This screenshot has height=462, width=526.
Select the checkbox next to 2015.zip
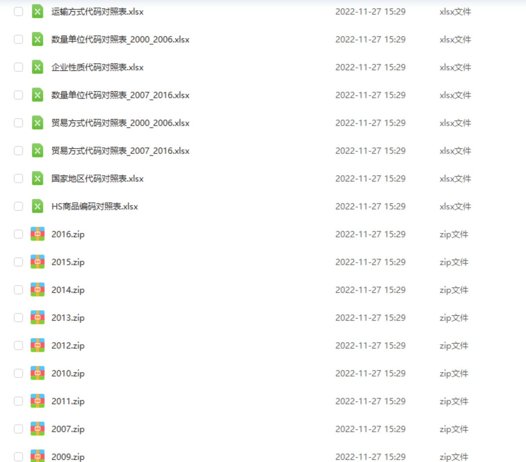pos(18,262)
